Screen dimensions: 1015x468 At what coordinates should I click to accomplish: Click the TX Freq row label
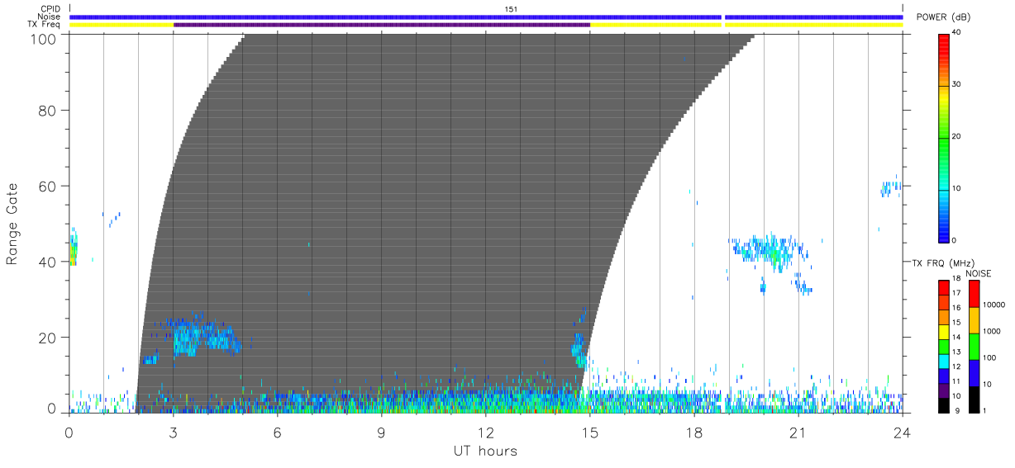43,25
